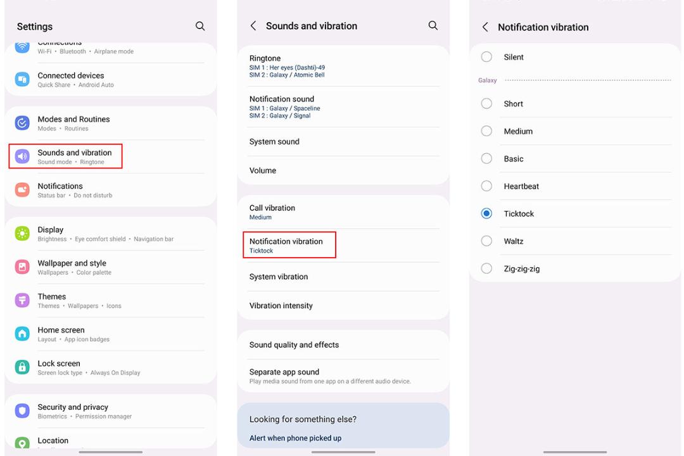The height and width of the screenshot is (456, 684).
Task: Tap the Sounds and vibration navigation handle
Action: click(x=343, y=452)
